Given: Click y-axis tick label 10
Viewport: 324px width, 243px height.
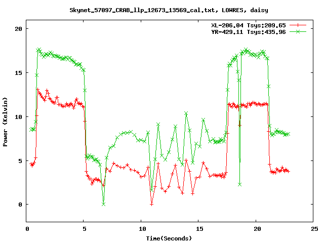Looking at the screenshot, I should point(18,117).
